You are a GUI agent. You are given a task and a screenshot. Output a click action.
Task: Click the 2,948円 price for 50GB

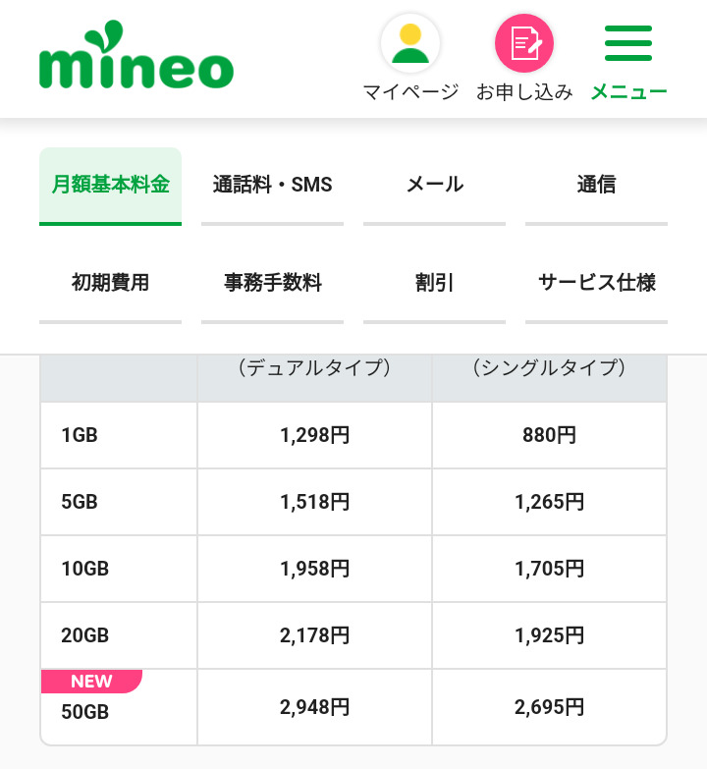coord(314,707)
